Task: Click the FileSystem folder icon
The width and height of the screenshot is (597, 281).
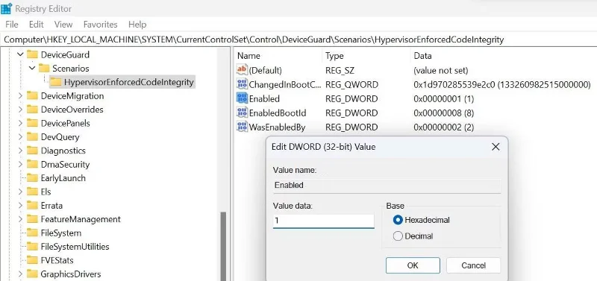Action: pyautogui.click(x=32, y=233)
